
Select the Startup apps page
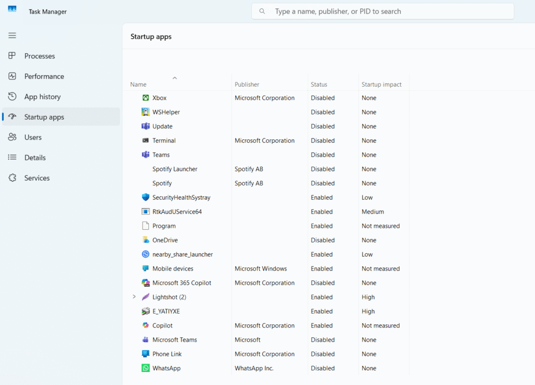click(61, 117)
